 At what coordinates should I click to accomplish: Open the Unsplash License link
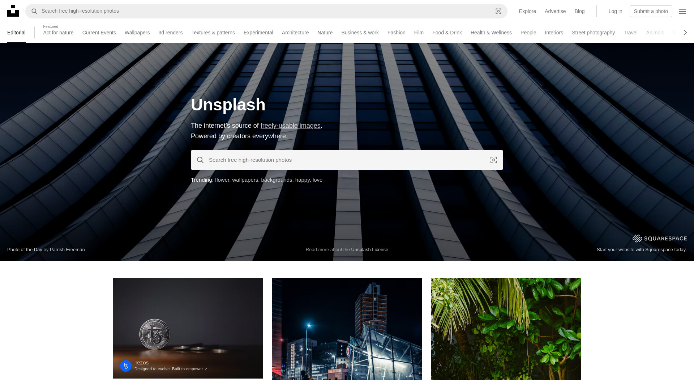[369, 250]
